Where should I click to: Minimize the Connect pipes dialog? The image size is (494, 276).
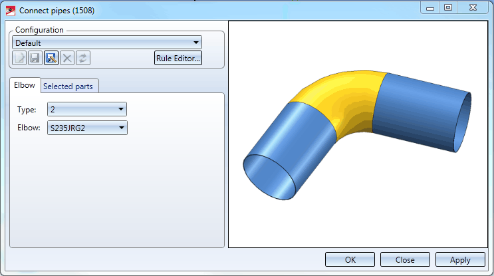point(430,7)
